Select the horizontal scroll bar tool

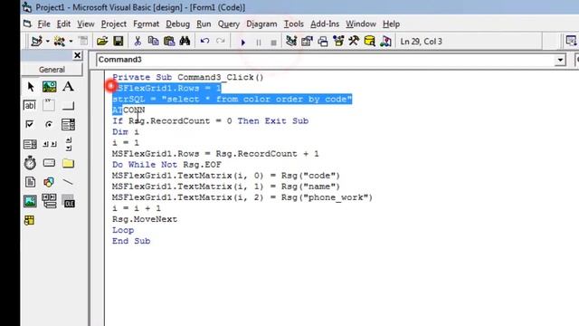click(x=49, y=144)
